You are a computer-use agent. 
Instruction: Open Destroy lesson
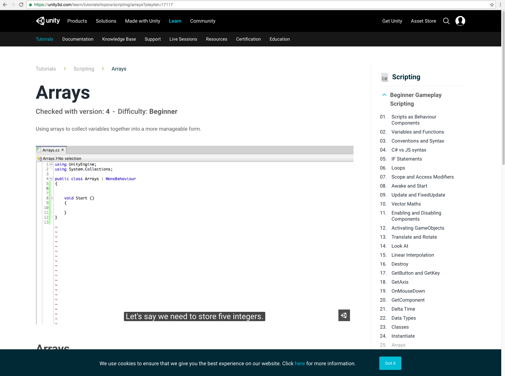point(400,264)
